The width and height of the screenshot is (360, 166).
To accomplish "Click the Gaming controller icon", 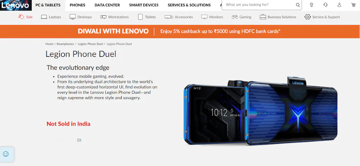I will (235, 17).
